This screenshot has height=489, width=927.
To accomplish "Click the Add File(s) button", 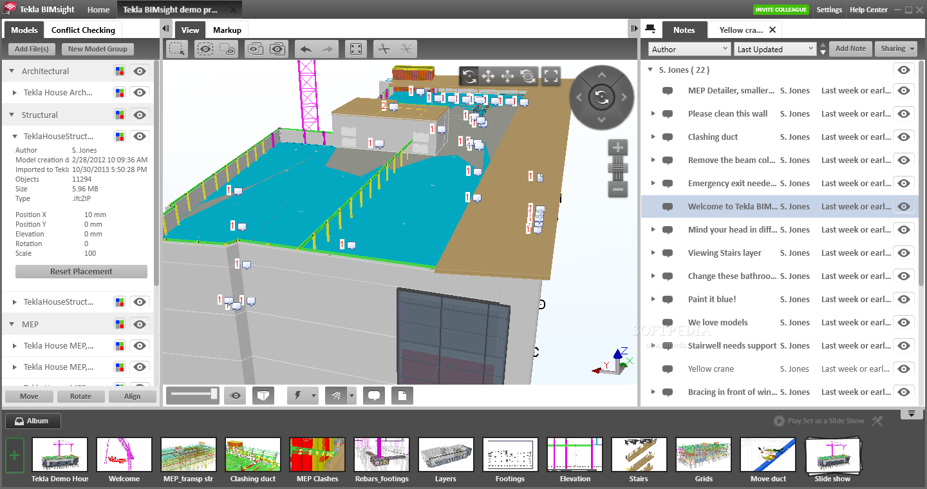I will point(32,49).
